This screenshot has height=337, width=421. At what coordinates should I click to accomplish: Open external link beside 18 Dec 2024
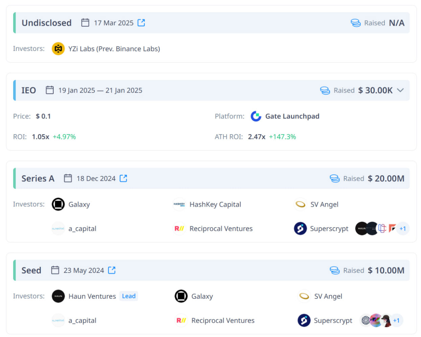coord(124,178)
